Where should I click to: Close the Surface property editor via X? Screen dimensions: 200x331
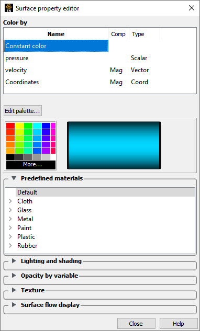(192, 8)
